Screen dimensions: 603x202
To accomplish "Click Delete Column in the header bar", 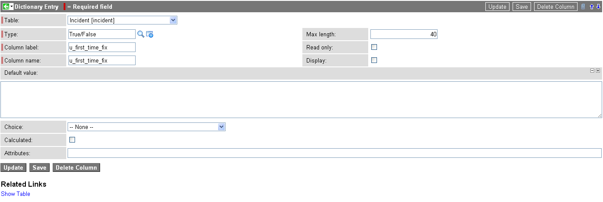I will tap(556, 7).
